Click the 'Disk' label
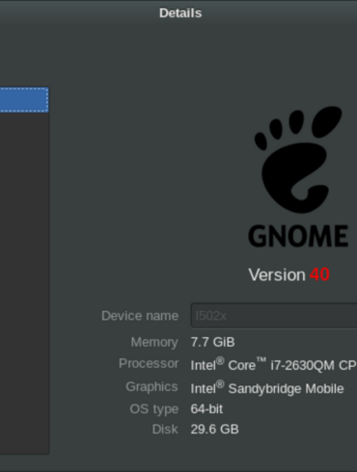This screenshot has width=357, height=472. 165,430
